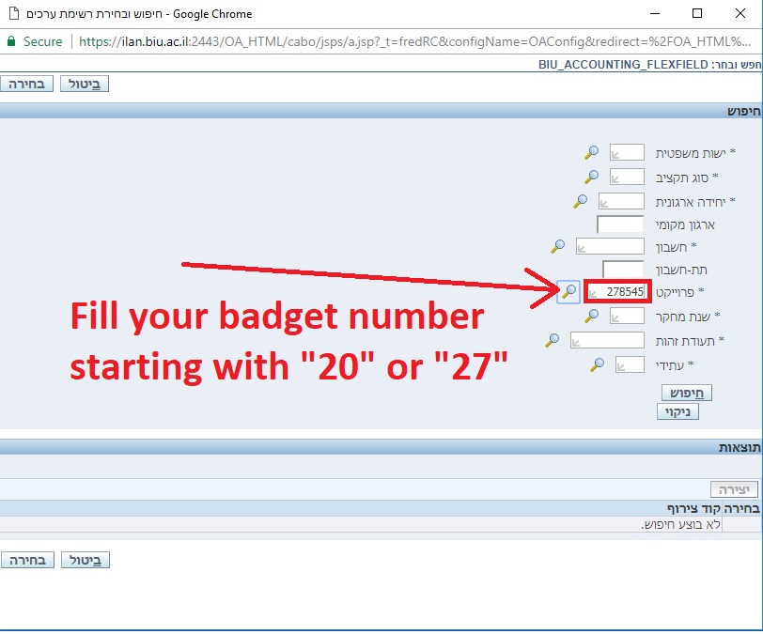This screenshot has height=634, width=763.
Task: Open lookup magnifier for חשבון field
Action: [x=558, y=246]
